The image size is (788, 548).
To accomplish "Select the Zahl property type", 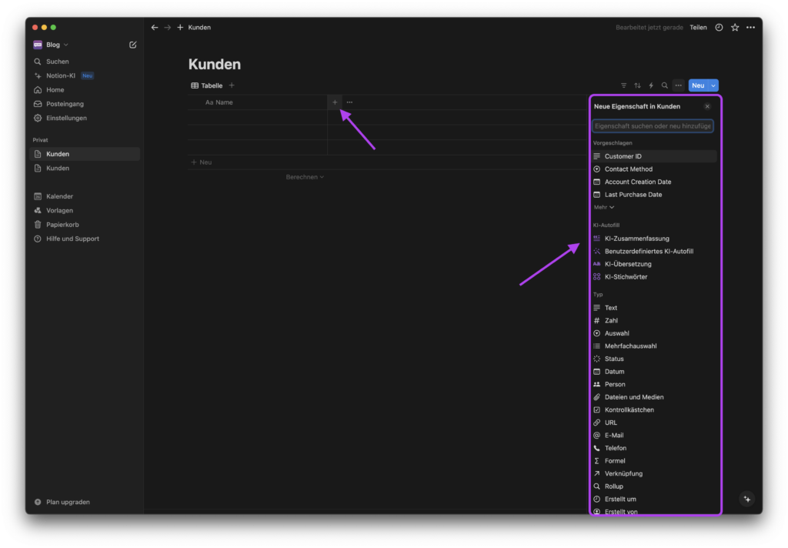I will coord(654,320).
